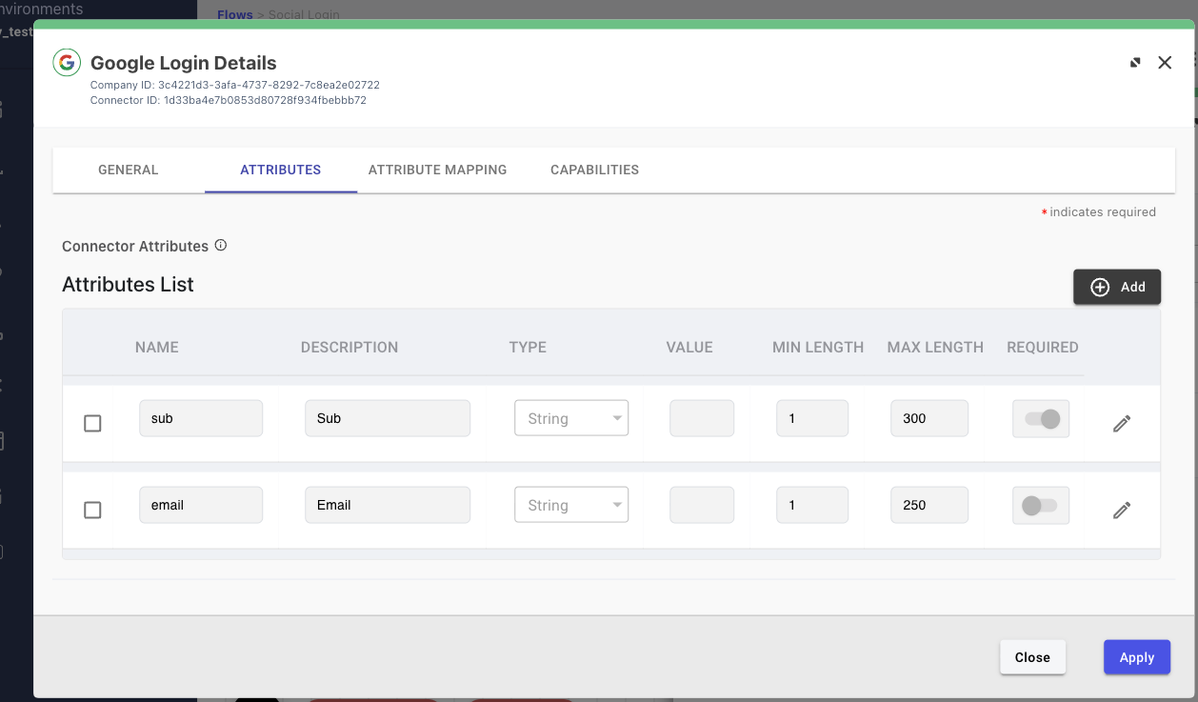Click the name field containing email
The width and height of the screenshot is (1198, 702).
[201, 505]
